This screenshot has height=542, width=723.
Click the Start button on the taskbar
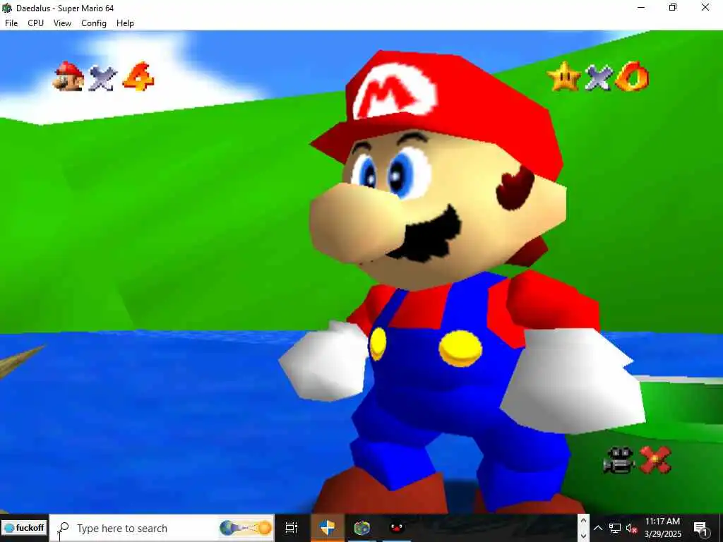click(24, 528)
